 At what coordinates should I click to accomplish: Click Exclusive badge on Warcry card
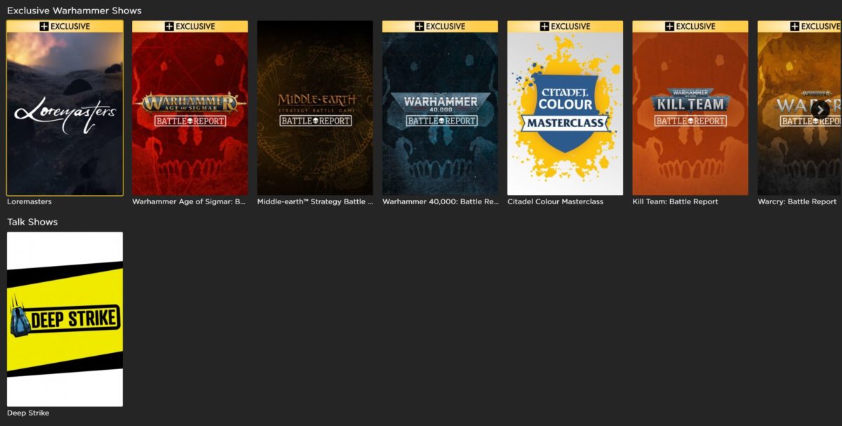[800, 26]
